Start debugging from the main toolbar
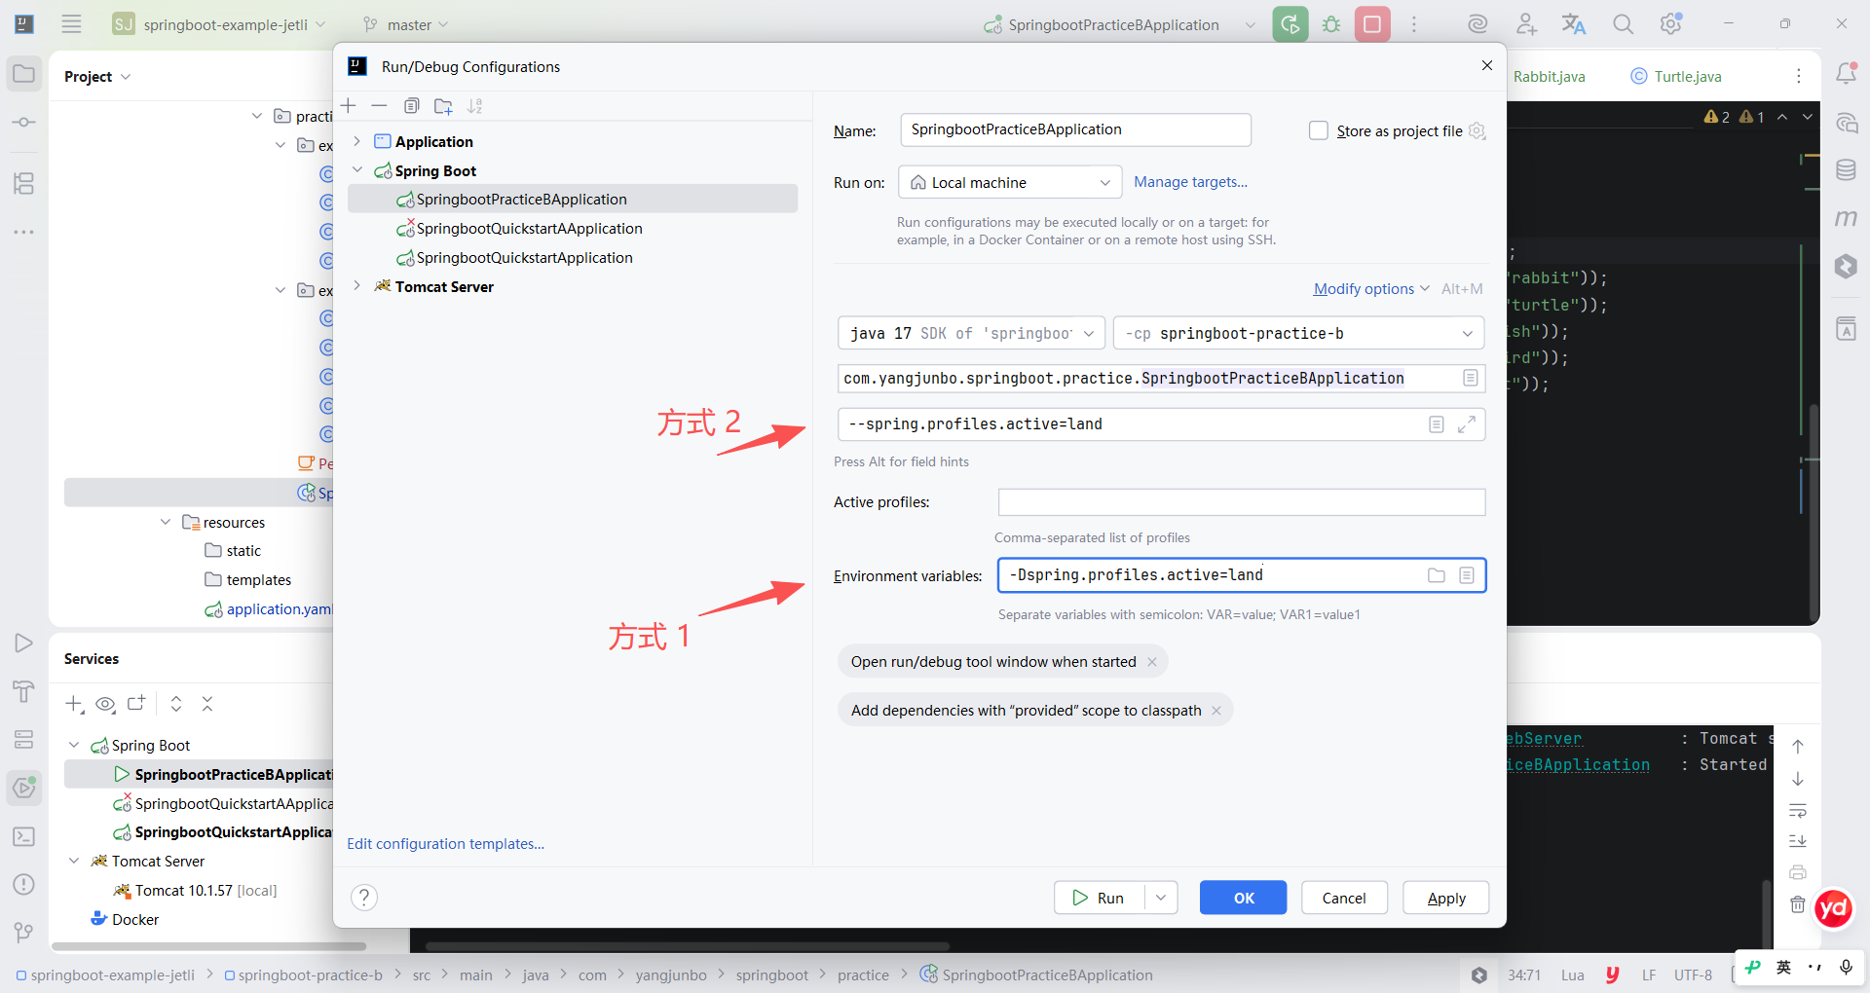 tap(1331, 24)
